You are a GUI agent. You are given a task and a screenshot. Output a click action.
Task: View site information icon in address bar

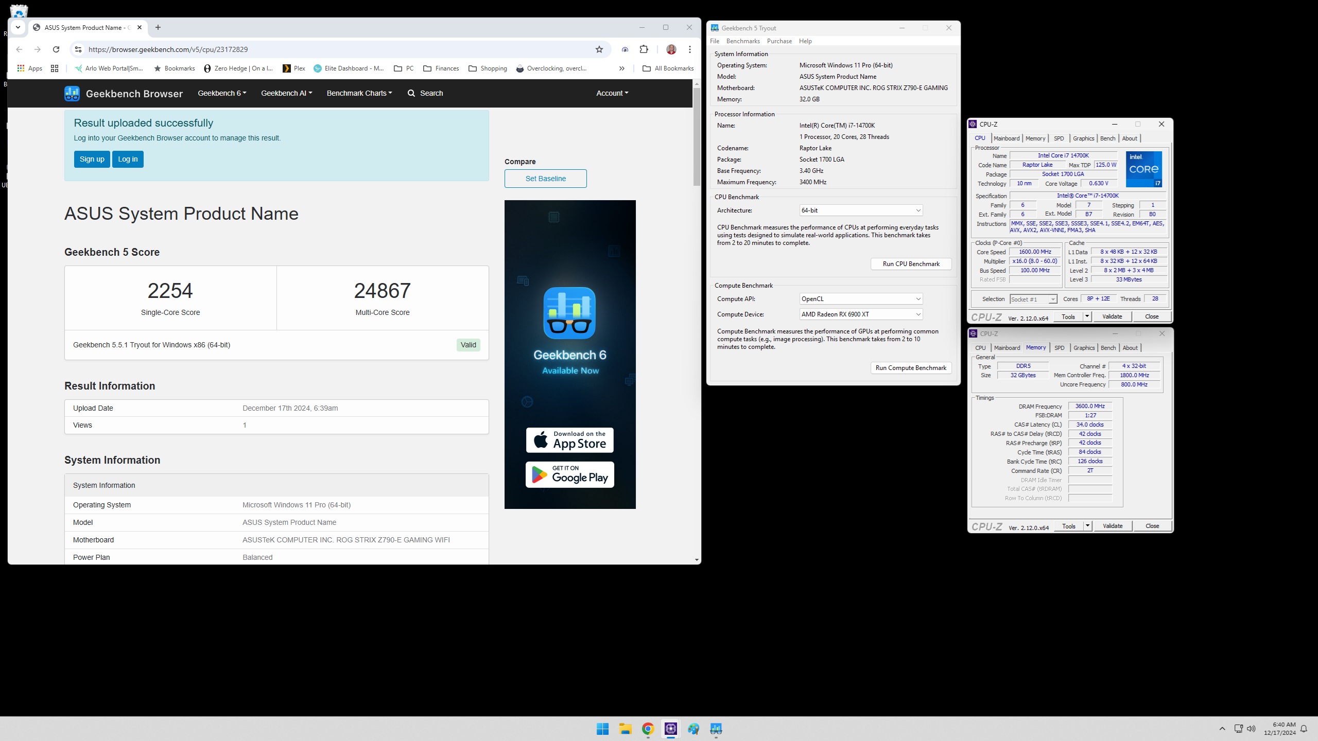coord(78,49)
